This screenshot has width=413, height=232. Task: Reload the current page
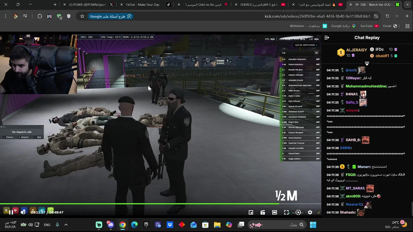388,16
